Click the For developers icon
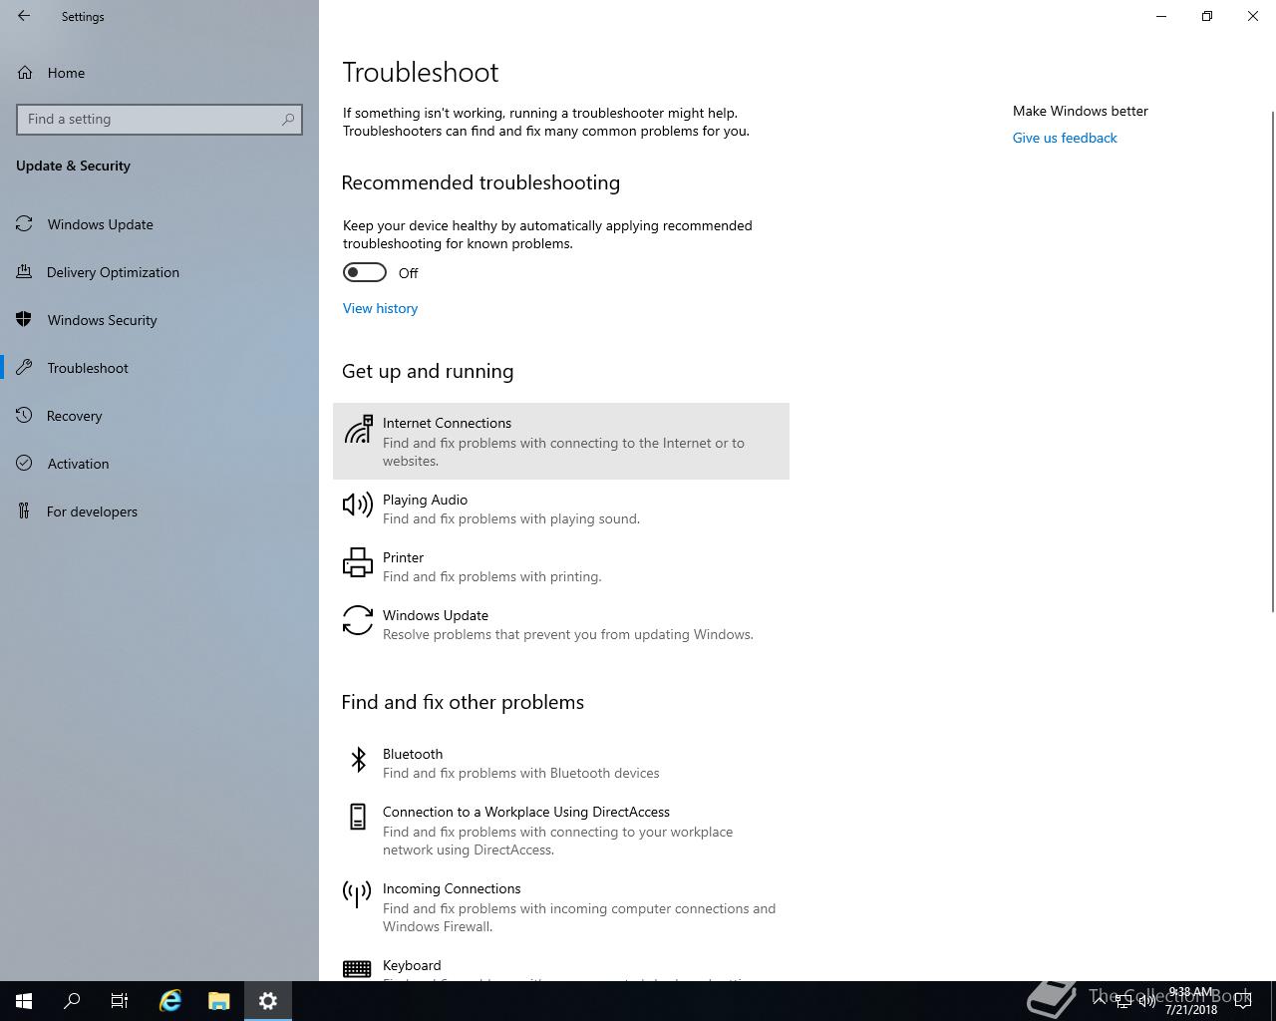The height and width of the screenshot is (1021, 1276). click(24, 511)
